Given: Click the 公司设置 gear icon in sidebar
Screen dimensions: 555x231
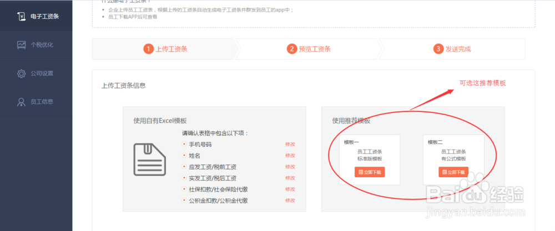Looking at the screenshot, I should coord(21,74).
